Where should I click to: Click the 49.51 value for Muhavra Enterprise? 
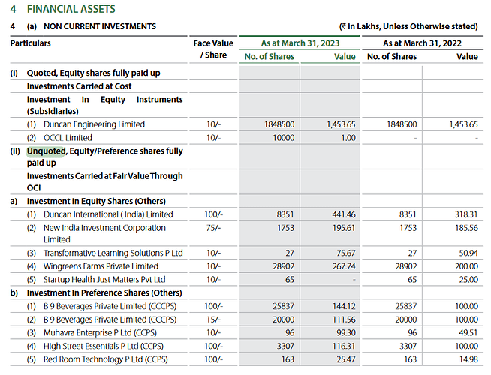pyautogui.click(x=468, y=332)
